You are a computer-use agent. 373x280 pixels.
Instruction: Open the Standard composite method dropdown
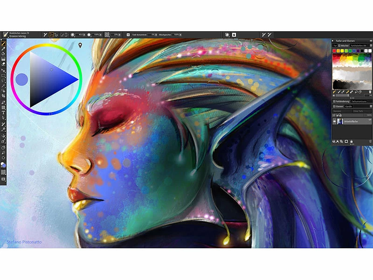341,111
